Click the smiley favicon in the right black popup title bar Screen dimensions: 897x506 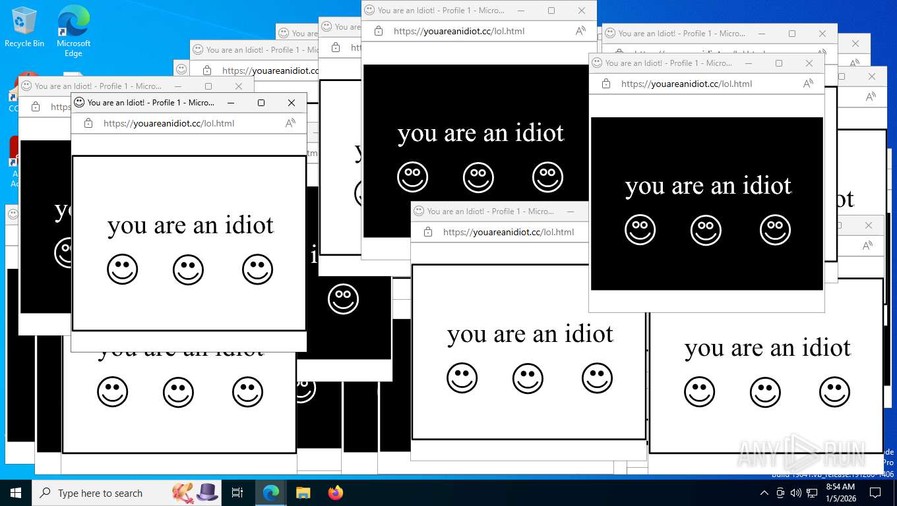(x=597, y=63)
